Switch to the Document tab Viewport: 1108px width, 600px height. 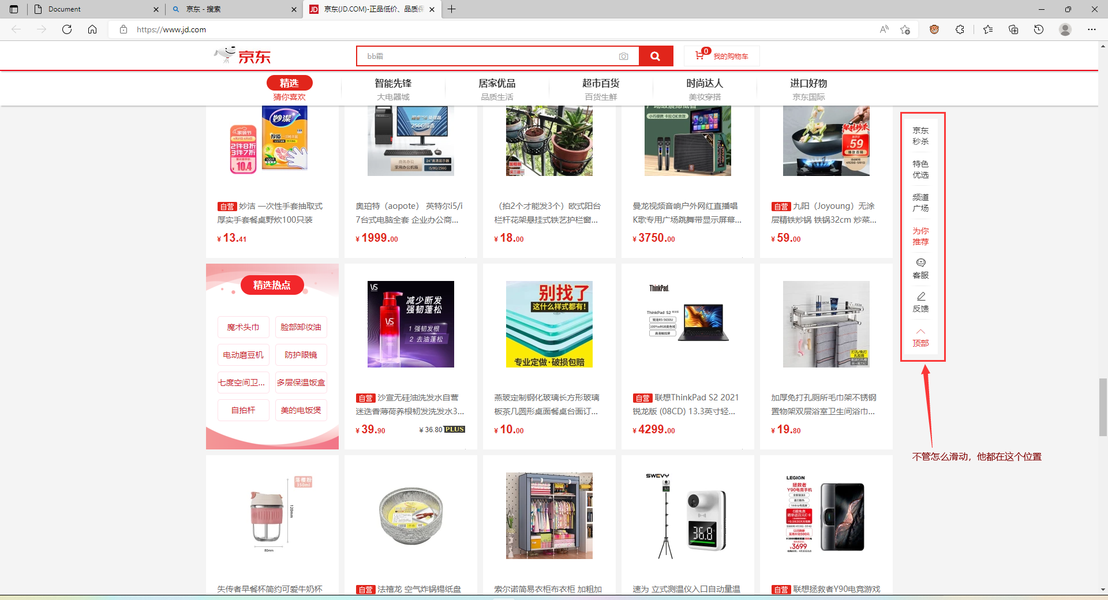point(95,9)
